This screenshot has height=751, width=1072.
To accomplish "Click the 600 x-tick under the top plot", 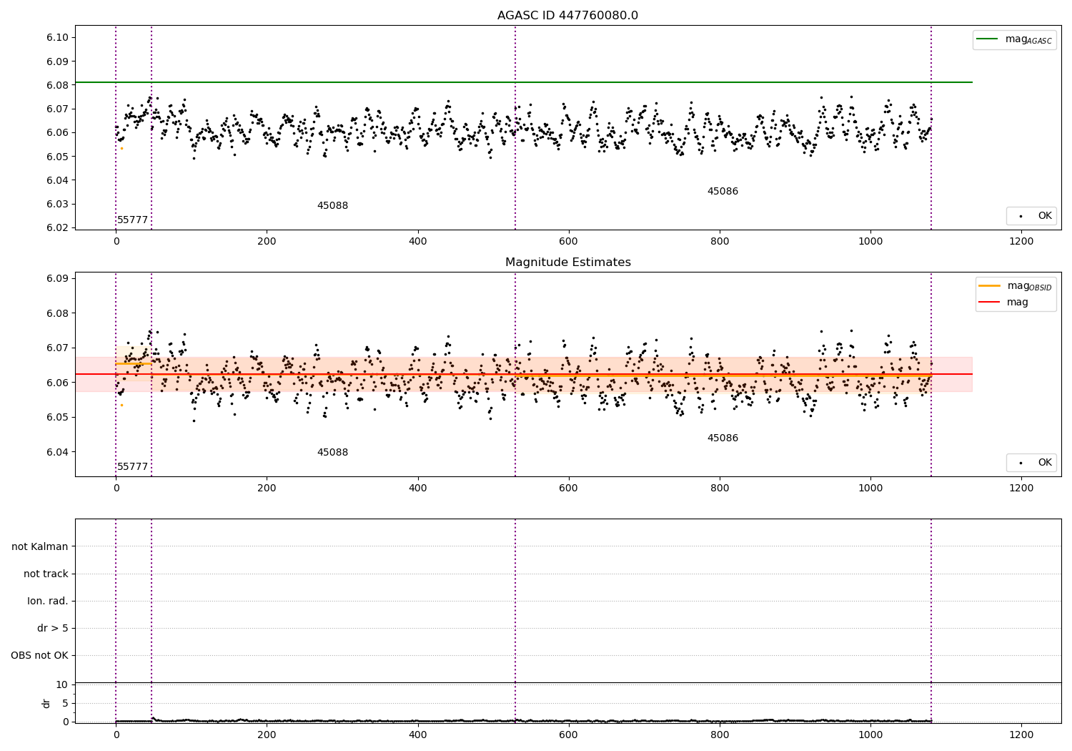I will [x=568, y=242].
